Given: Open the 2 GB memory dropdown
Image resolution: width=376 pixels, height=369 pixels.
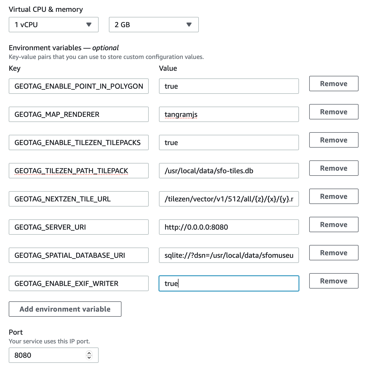Looking at the screenshot, I should tap(154, 25).
